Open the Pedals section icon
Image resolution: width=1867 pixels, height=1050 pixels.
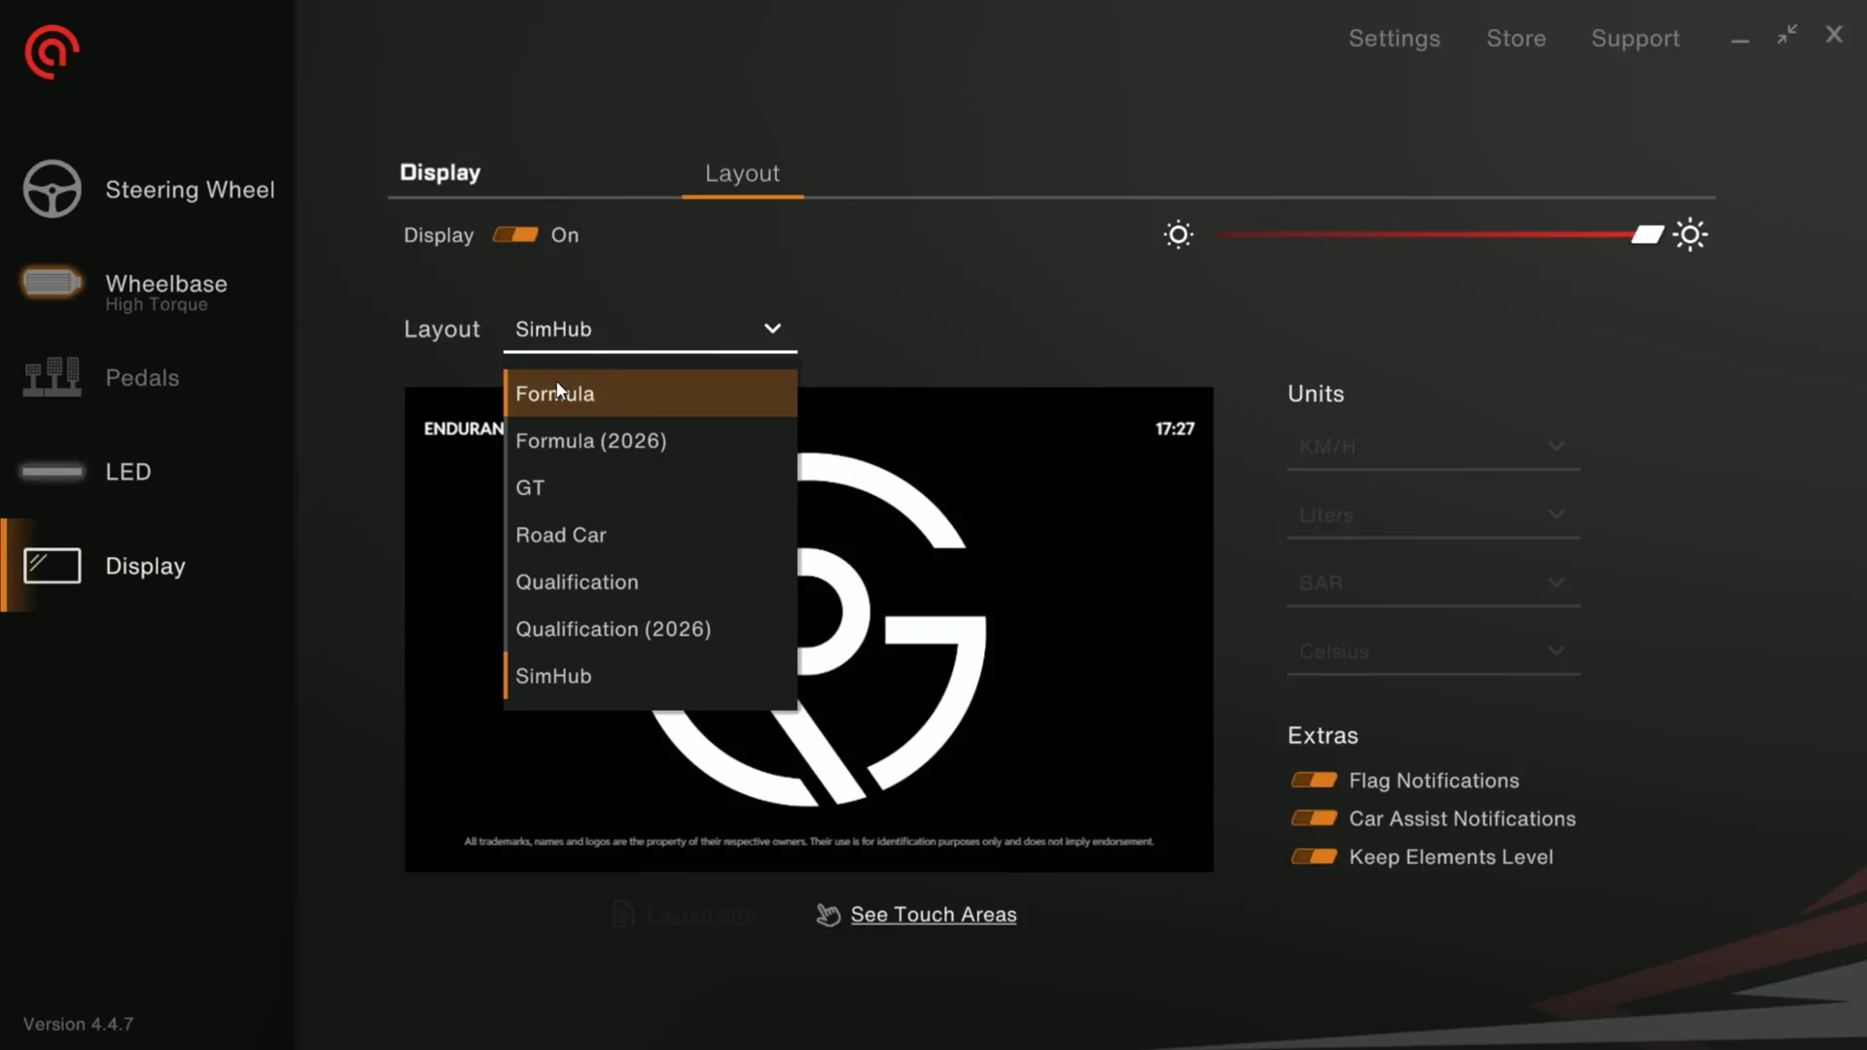(x=52, y=377)
